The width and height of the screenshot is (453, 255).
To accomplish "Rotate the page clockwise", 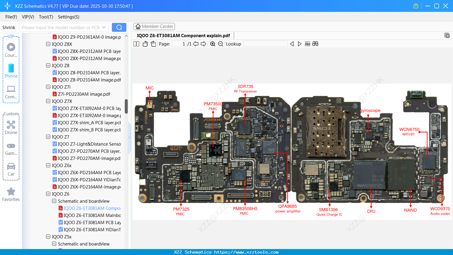I will (153, 44).
